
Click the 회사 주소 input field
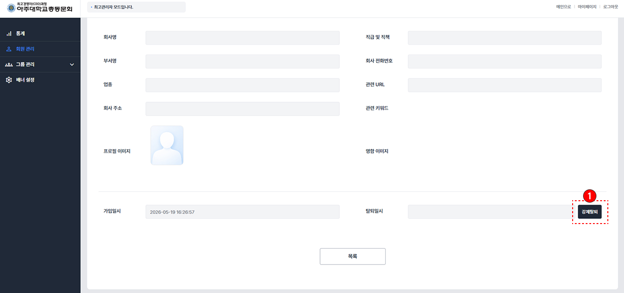[x=243, y=109]
